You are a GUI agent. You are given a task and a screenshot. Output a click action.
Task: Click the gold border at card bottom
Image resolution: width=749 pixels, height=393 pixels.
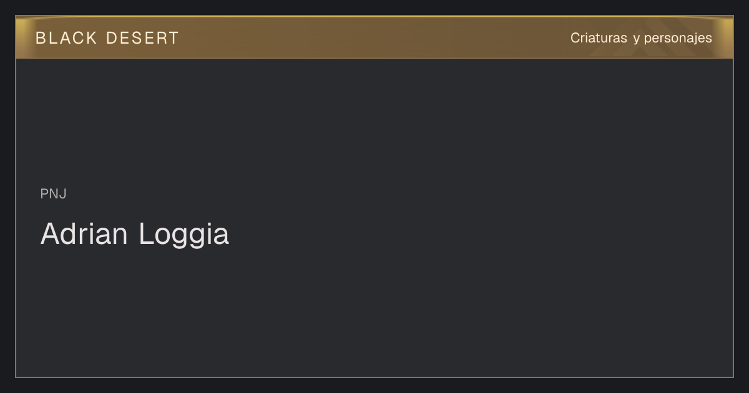click(x=374, y=377)
